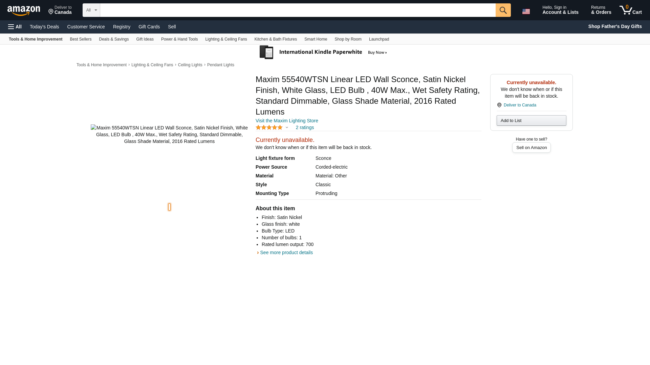Screen dimensions: 650x365
Task: Open the search category All dropdown
Action: [91, 10]
